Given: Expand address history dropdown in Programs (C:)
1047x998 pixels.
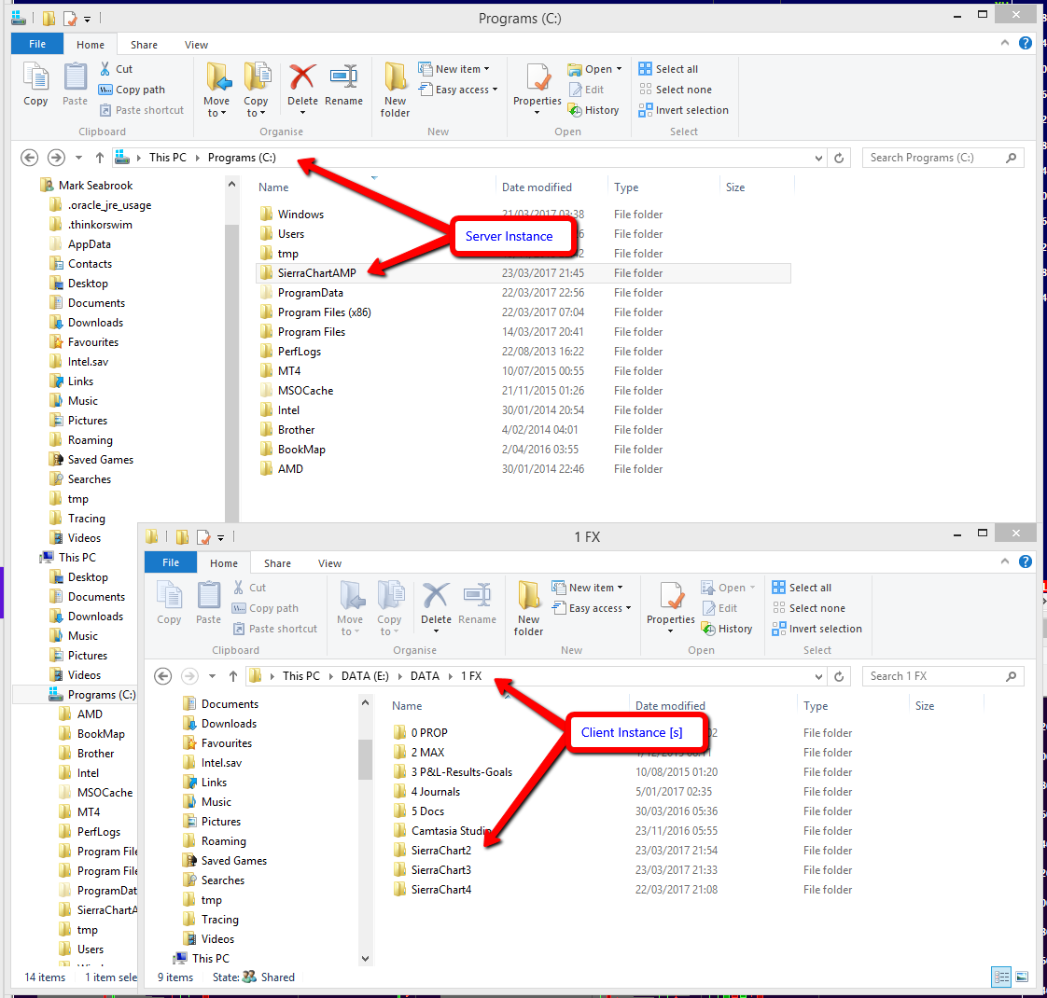Looking at the screenshot, I should click(x=818, y=159).
